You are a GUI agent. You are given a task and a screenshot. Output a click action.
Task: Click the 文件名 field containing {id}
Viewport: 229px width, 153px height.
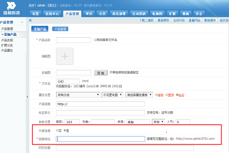point(68,81)
